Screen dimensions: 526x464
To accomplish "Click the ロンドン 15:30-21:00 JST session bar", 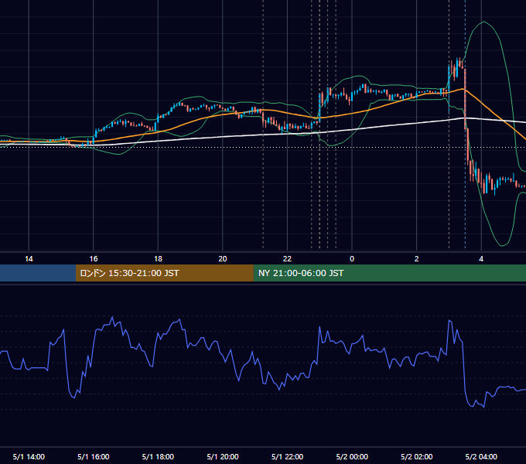I will [165, 273].
